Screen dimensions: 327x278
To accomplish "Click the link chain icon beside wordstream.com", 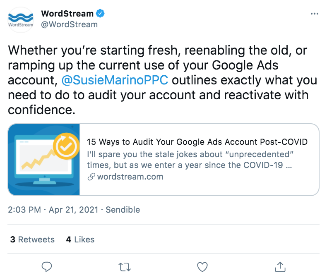I will tap(91, 177).
